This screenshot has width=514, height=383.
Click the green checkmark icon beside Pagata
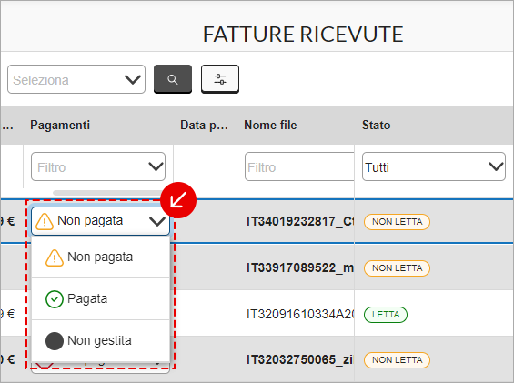[x=55, y=299]
